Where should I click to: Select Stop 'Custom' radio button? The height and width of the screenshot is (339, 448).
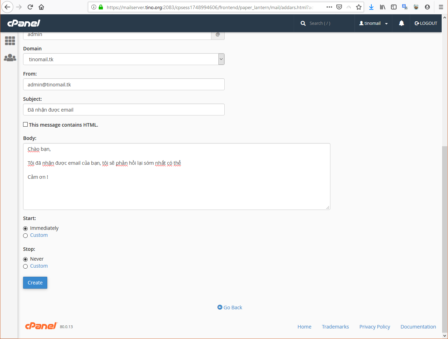(x=25, y=267)
